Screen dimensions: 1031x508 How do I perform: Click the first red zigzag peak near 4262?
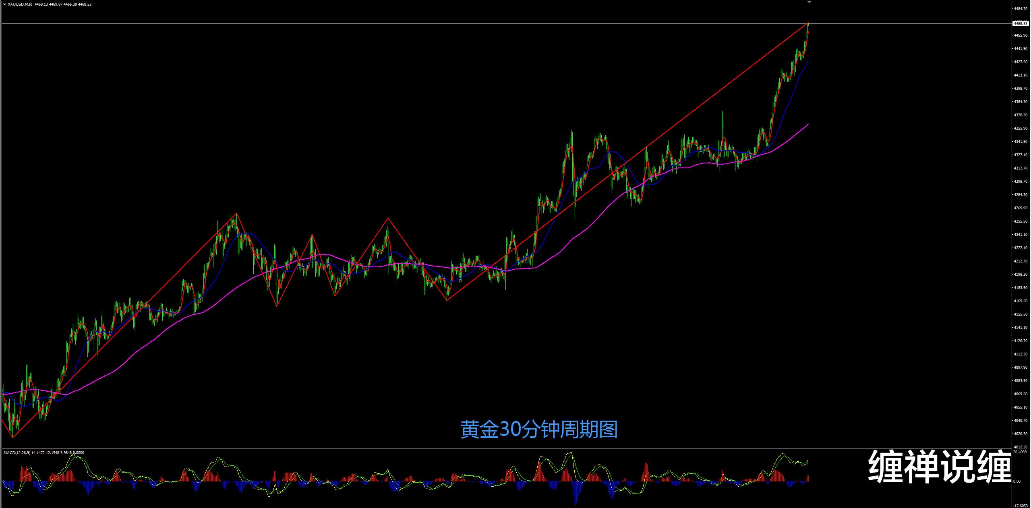pyautogui.click(x=236, y=213)
